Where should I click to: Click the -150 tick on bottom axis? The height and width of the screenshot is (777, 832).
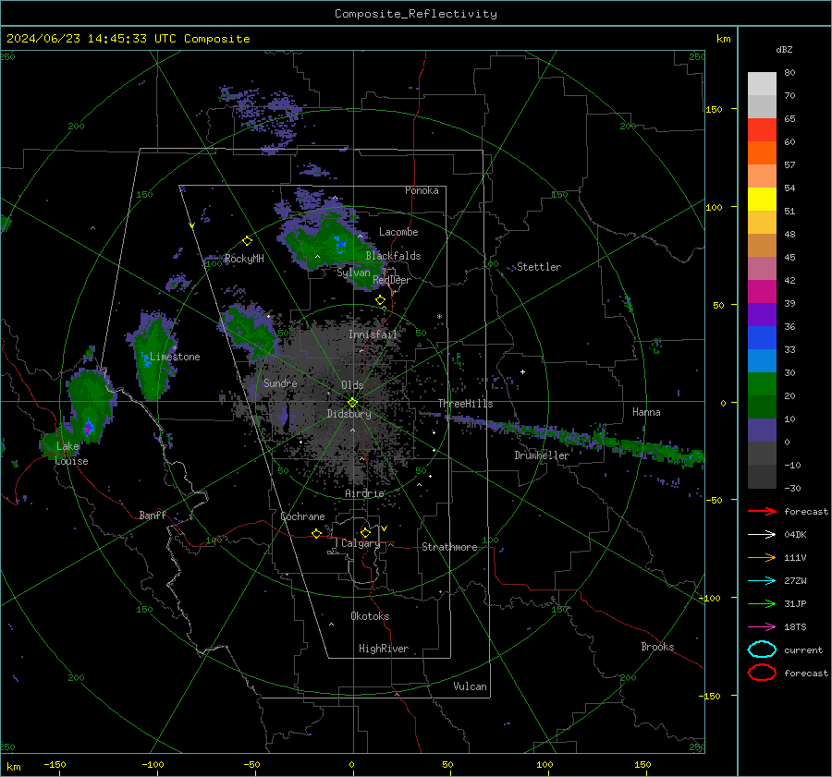coord(55,764)
